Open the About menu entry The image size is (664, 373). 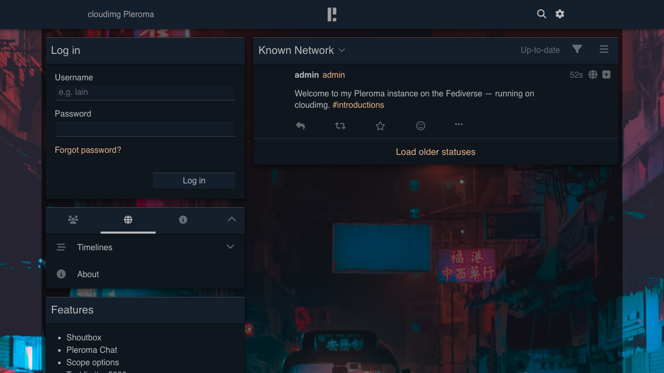(x=145, y=275)
